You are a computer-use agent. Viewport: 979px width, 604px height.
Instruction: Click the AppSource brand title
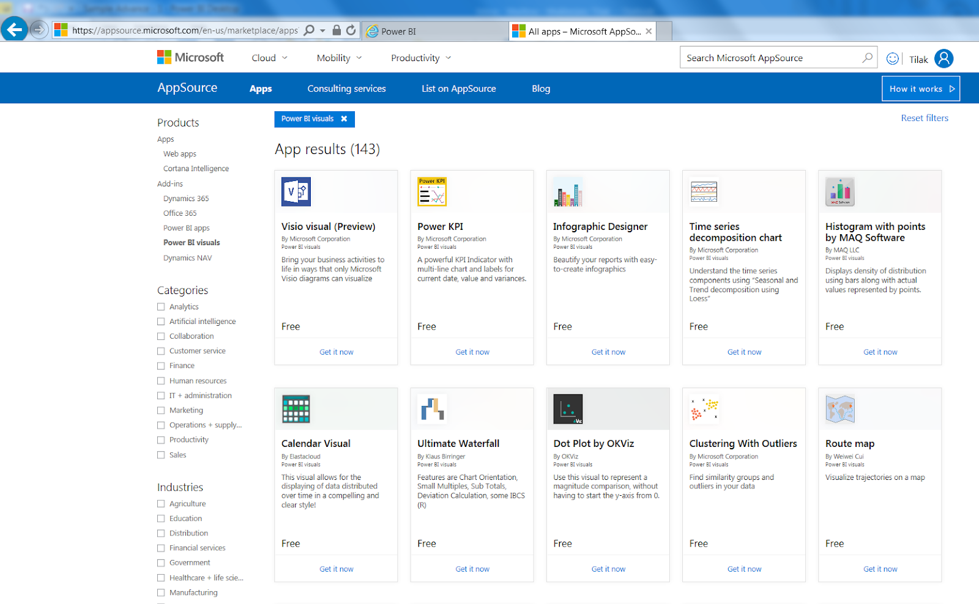point(187,87)
